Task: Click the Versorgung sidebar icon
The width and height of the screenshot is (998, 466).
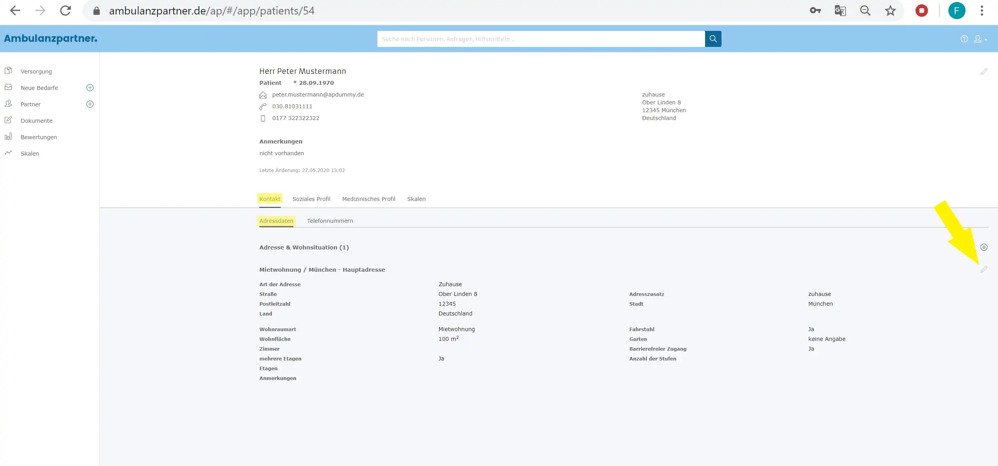Action: [8, 70]
